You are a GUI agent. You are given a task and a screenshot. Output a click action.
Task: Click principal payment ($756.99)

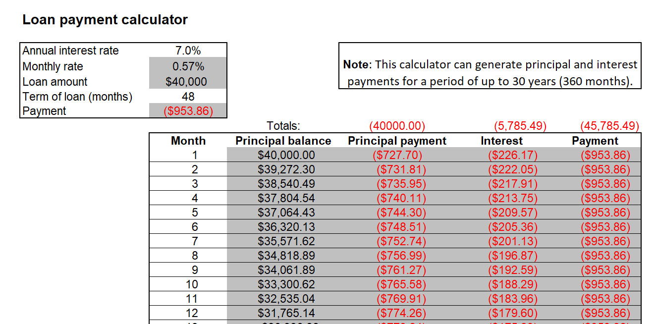click(401, 256)
